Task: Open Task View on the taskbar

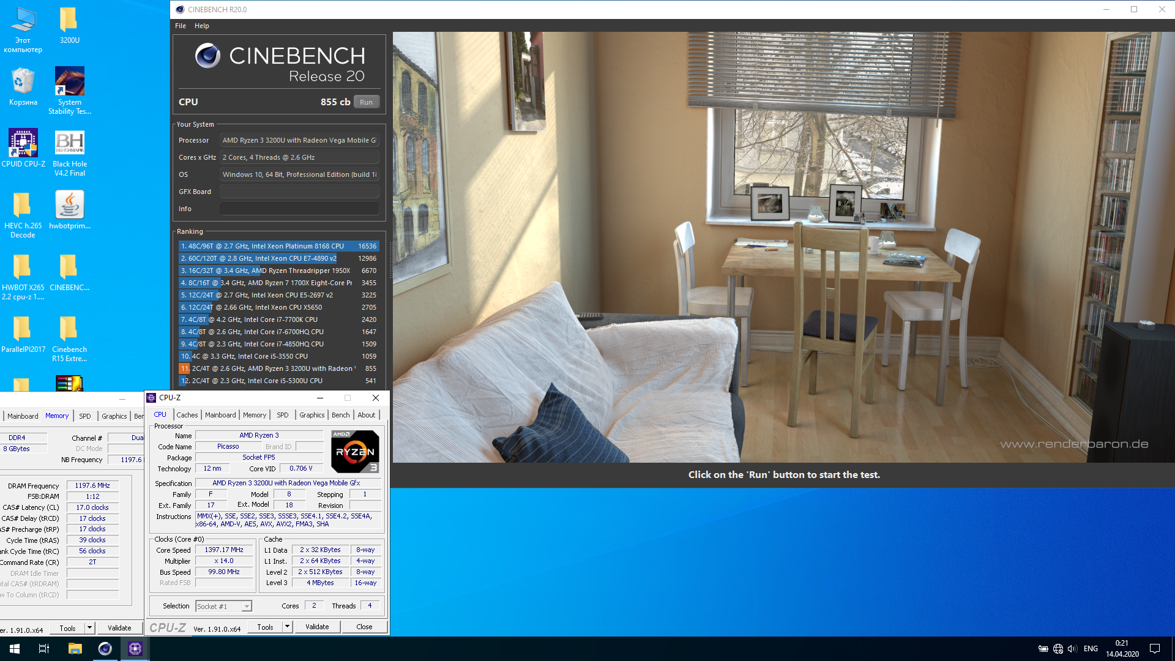Action: click(44, 649)
